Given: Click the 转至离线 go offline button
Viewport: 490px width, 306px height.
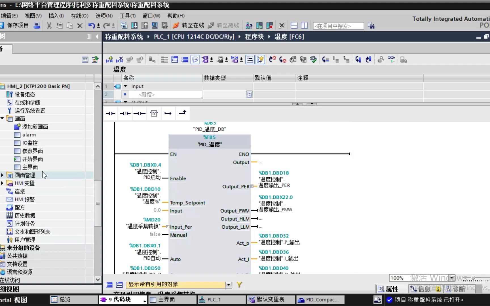Looking at the screenshot, I should click(x=223, y=25).
